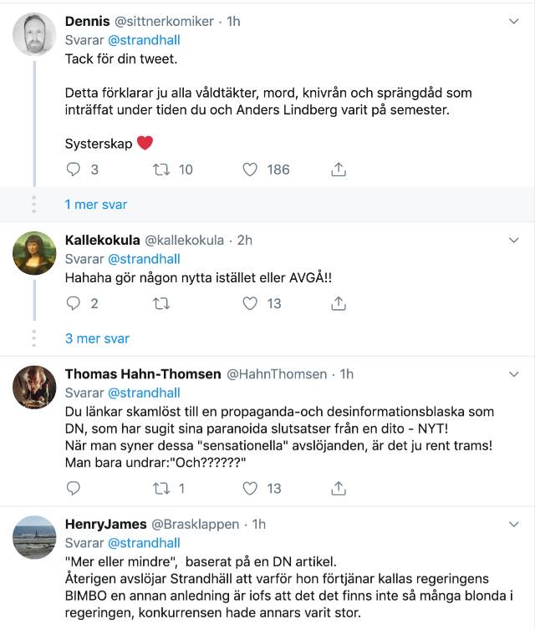This screenshot has width=535, height=629.
Task: Retweet Thomas Hahn-Thomsen's tweet
Action: tap(164, 488)
